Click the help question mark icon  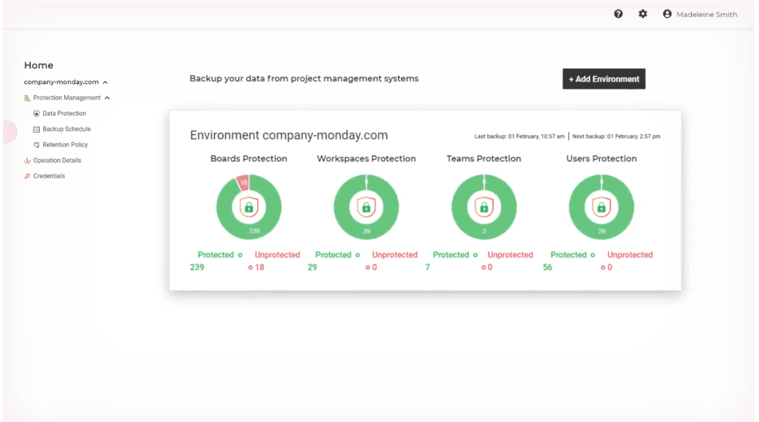click(618, 14)
